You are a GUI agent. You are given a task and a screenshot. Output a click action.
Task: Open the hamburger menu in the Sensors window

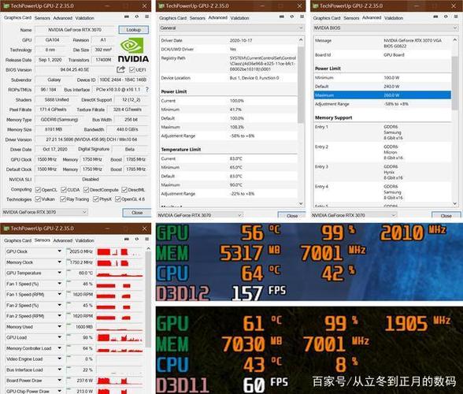point(146,239)
